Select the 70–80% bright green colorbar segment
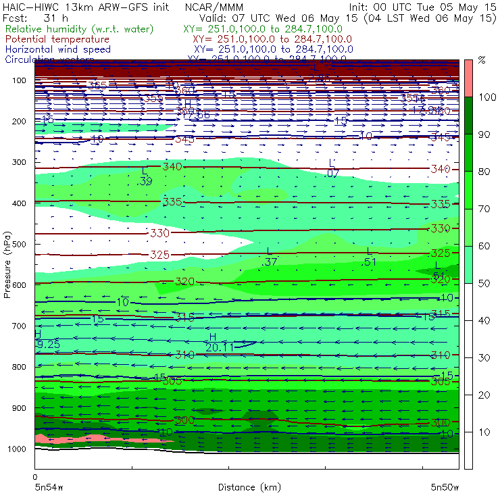The image size is (500, 500). tap(468, 190)
